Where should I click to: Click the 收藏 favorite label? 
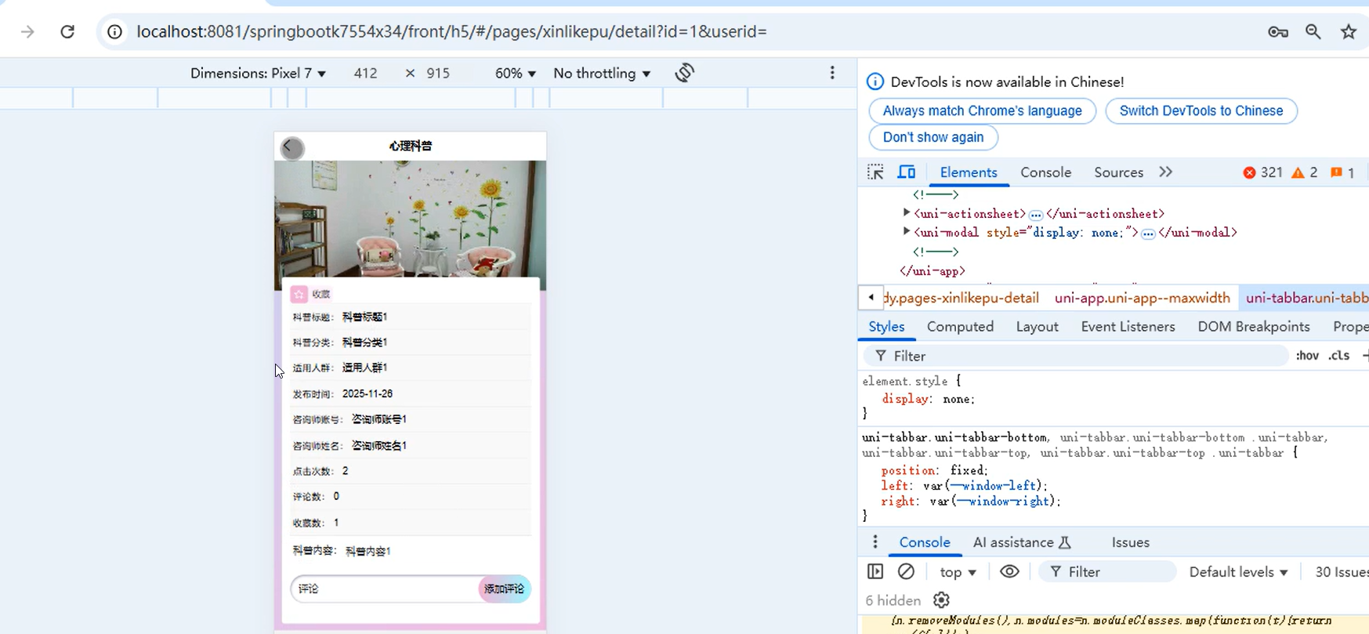click(321, 294)
